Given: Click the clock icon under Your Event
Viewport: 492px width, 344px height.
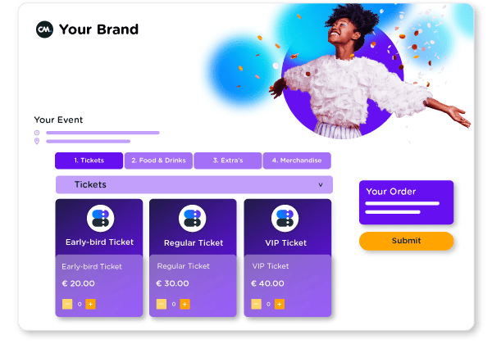Looking at the screenshot, I should tap(37, 133).
